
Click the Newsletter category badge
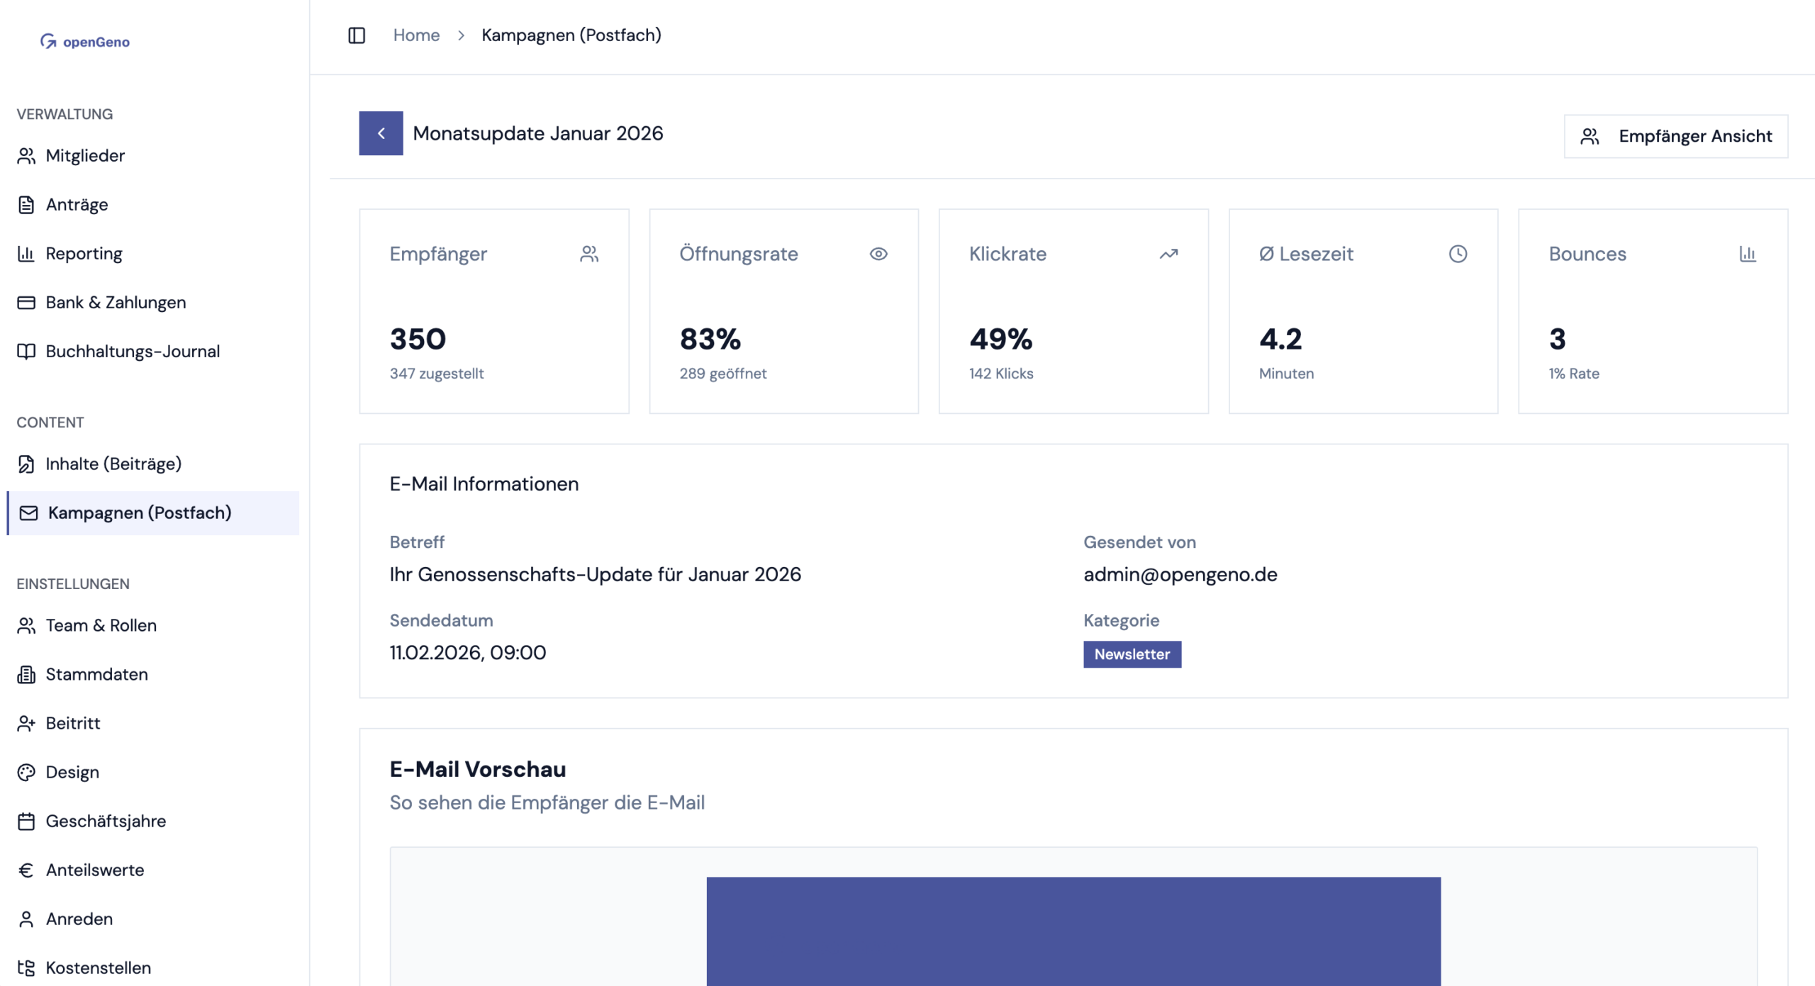point(1132,654)
